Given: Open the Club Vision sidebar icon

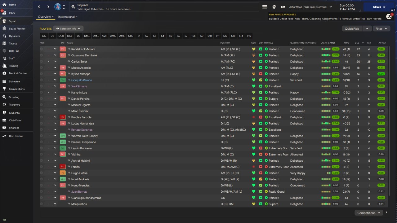Looking at the screenshot, I should coord(4,120).
